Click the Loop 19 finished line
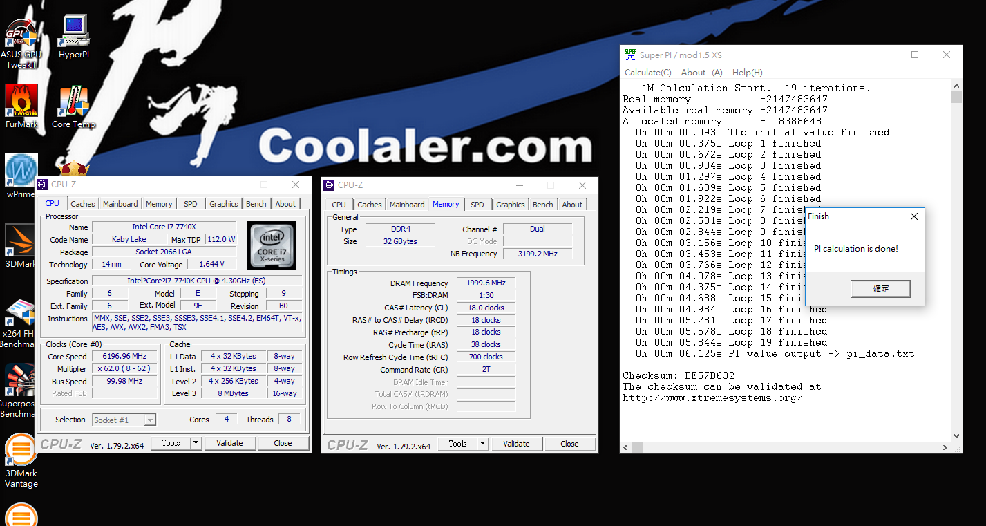Image resolution: width=986 pixels, height=526 pixels. [732, 342]
